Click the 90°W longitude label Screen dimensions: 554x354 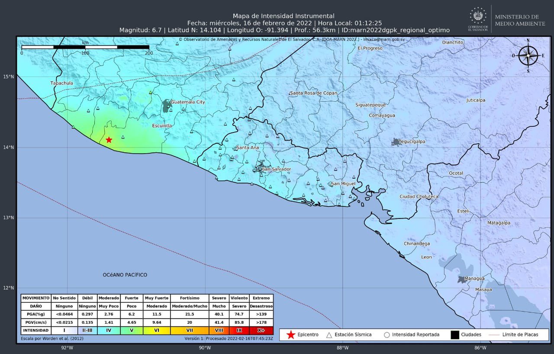[x=205, y=348]
